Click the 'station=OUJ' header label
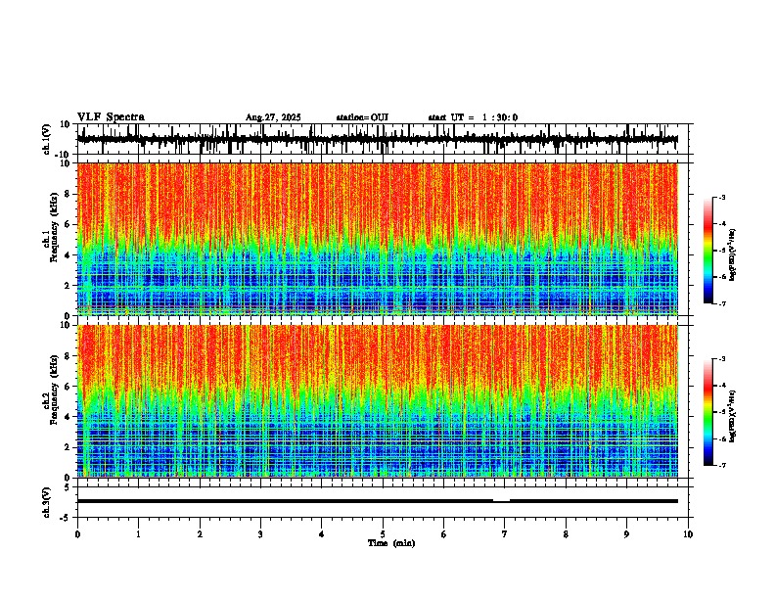Image resolution: width=775 pixels, height=599 pixels. point(362,117)
